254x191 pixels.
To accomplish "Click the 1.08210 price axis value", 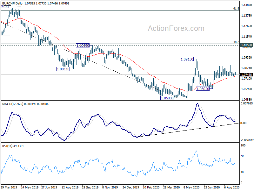I will [x=247, y=68].
